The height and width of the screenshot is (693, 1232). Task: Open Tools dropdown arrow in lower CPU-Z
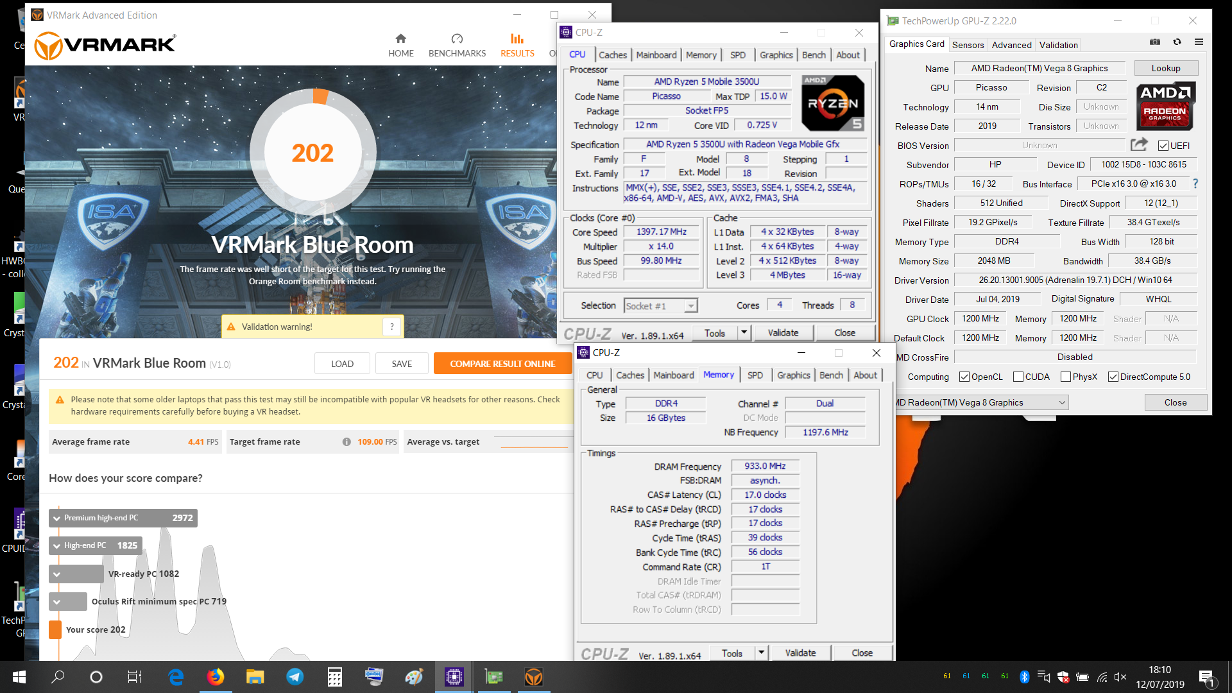(x=761, y=653)
